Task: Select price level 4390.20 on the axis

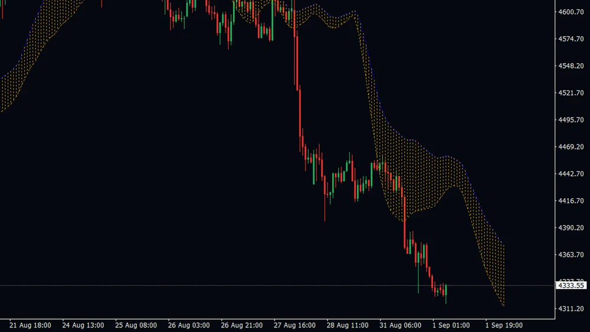Action: point(571,228)
